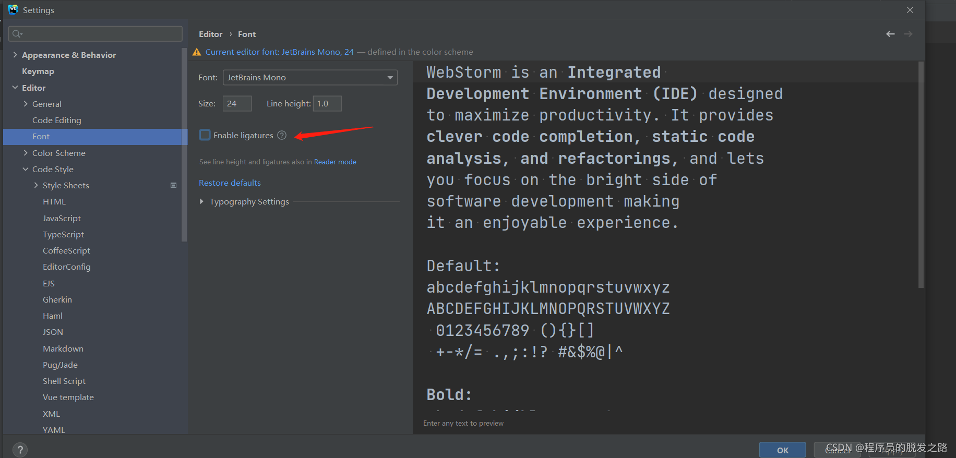Image resolution: width=956 pixels, height=458 pixels.
Task: Click the settings tree scrollbar
Action: (x=184, y=145)
